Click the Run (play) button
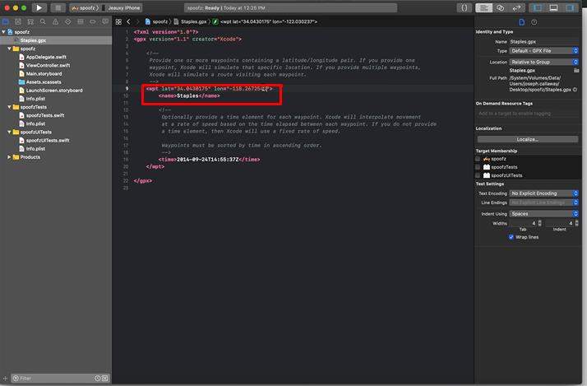587x386 pixels. coord(38,7)
